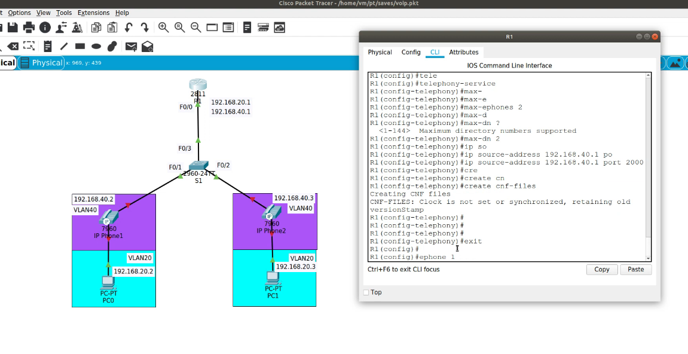Viewport: 688px width, 354px height.
Task: Click the Zoom In magnifier
Action: tap(164, 28)
